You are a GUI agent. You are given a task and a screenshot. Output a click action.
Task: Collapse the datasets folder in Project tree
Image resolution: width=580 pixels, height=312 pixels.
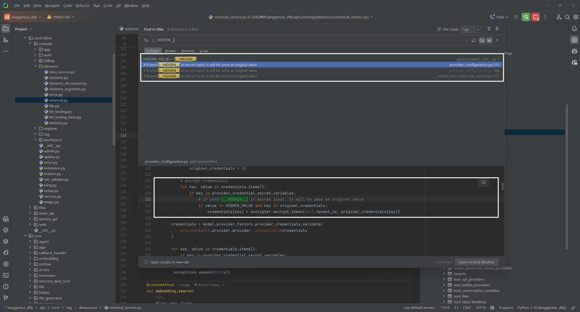click(x=35, y=66)
